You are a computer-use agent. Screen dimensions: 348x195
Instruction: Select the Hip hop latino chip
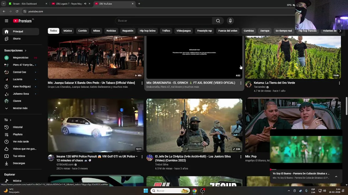tap(148, 31)
